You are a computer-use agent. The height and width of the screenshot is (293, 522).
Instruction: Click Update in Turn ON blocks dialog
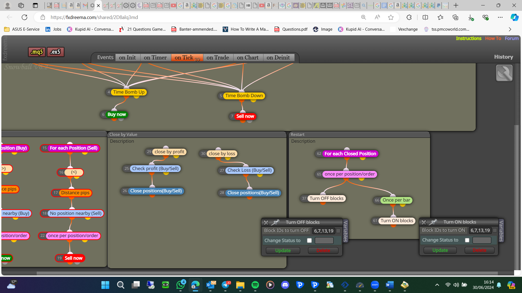[x=440, y=250]
